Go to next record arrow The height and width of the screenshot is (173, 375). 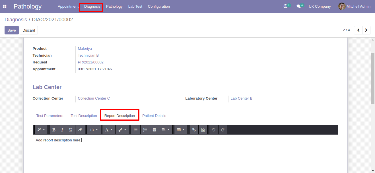(x=366, y=30)
